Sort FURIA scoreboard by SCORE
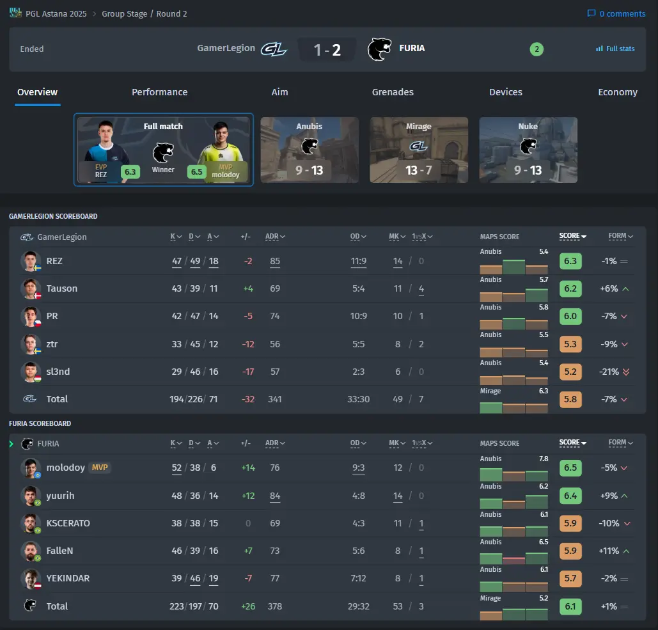Screen dimensions: 658x630 click(x=572, y=443)
